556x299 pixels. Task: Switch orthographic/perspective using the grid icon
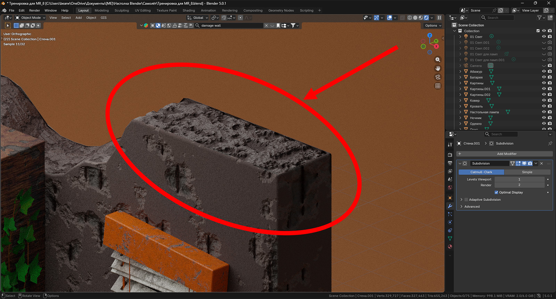tap(438, 86)
